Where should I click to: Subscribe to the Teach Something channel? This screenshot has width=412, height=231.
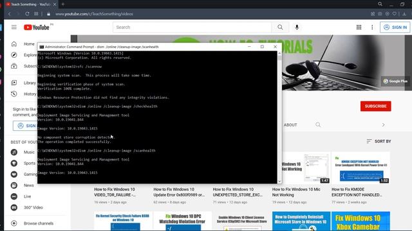pyautogui.click(x=375, y=106)
